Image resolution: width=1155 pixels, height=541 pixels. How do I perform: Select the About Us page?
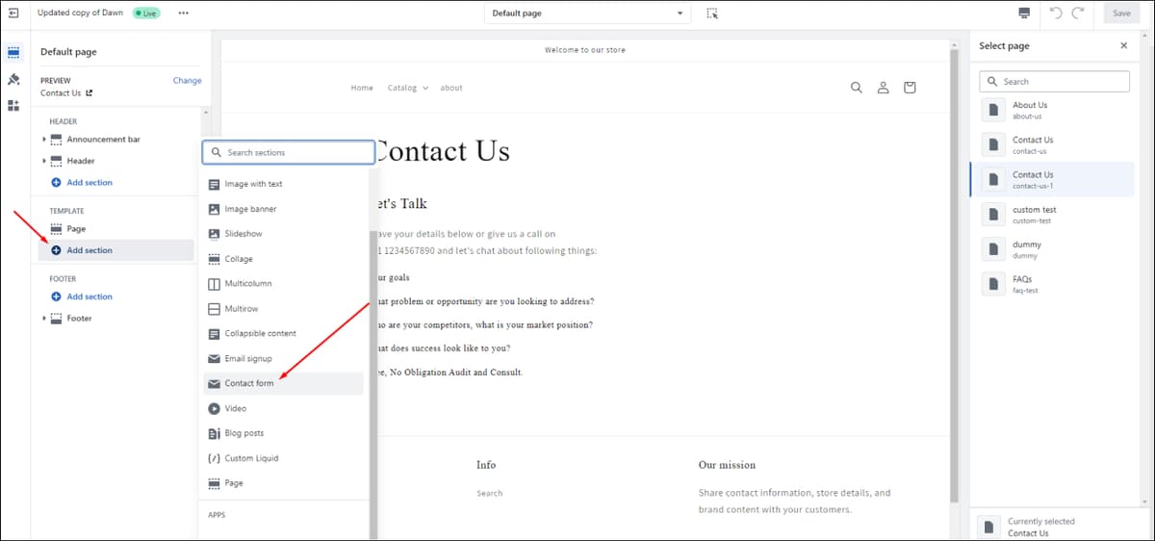[1053, 110]
